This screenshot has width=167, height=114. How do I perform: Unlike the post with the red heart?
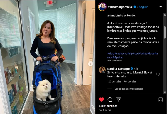(101, 100)
